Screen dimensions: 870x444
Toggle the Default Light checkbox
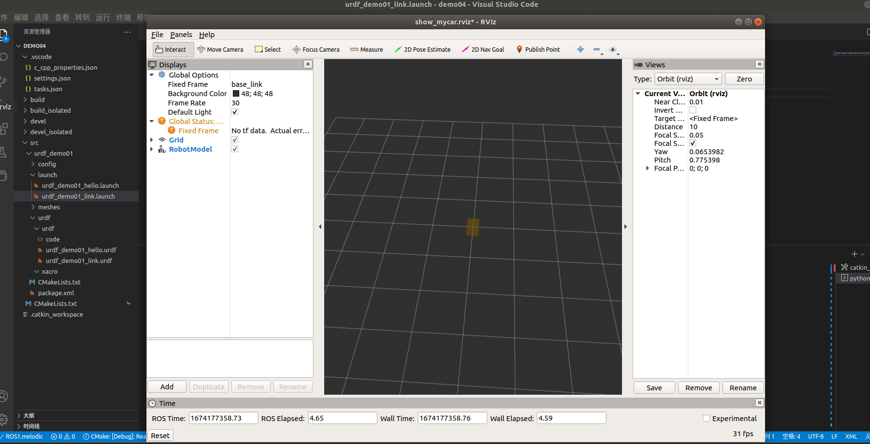tap(235, 112)
